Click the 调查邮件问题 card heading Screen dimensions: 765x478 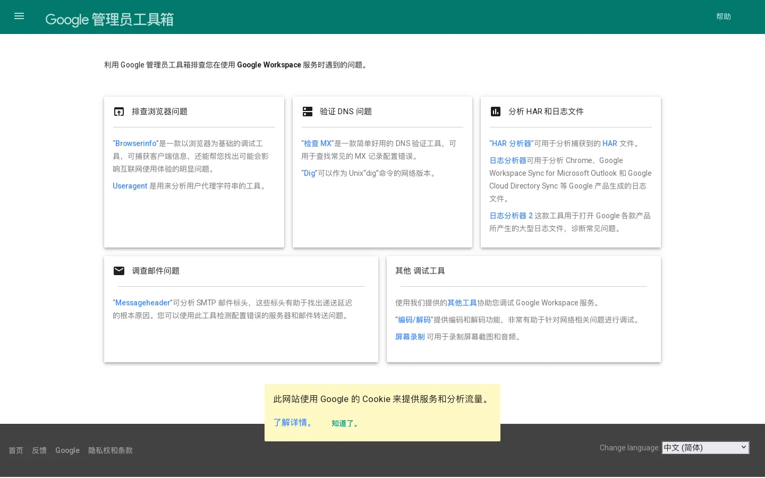click(156, 271)
